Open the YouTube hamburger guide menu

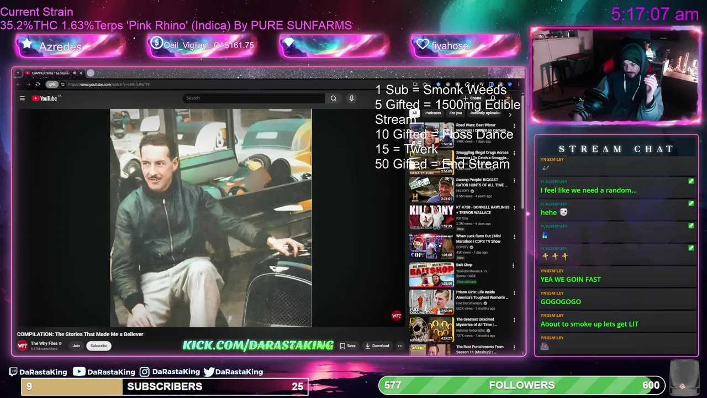click(22, 98)
